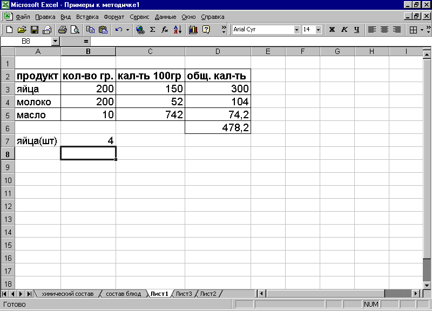Click the horizontal scrollbar right arrow
The height and width of the screenshot is (311, 432).
416,294
